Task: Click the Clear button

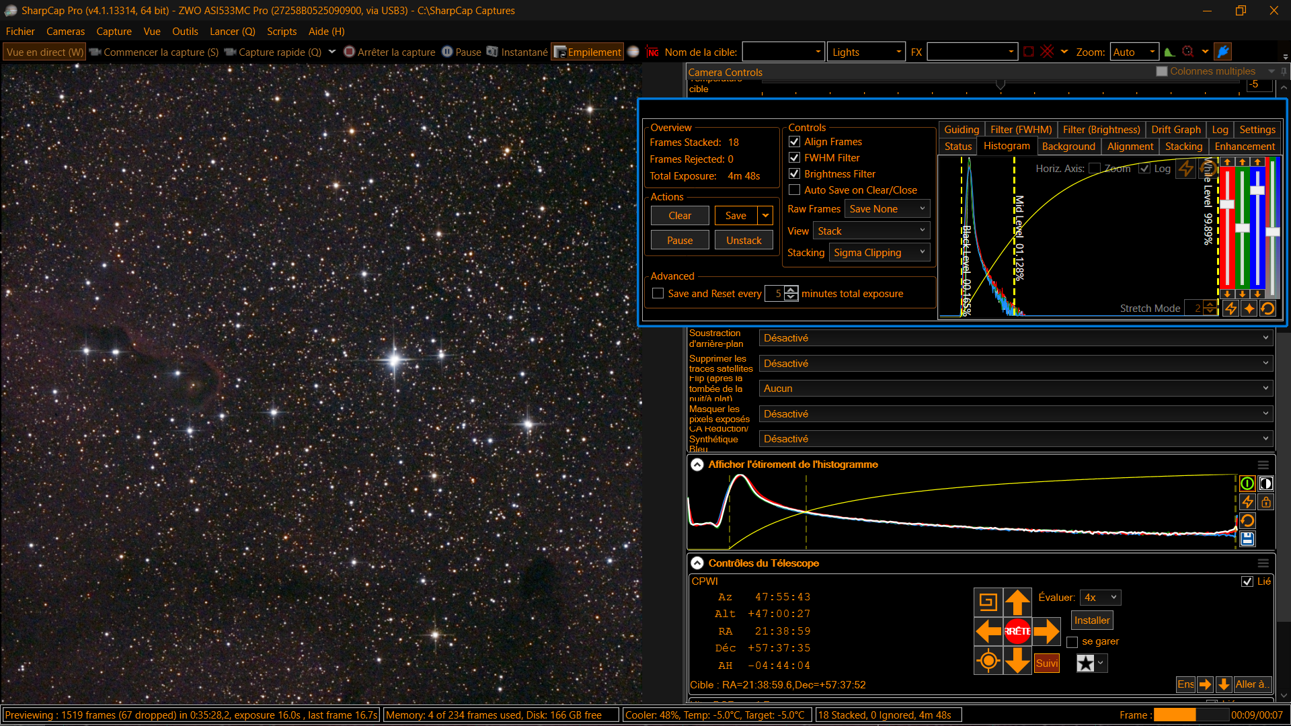Action: coord(680,216)
